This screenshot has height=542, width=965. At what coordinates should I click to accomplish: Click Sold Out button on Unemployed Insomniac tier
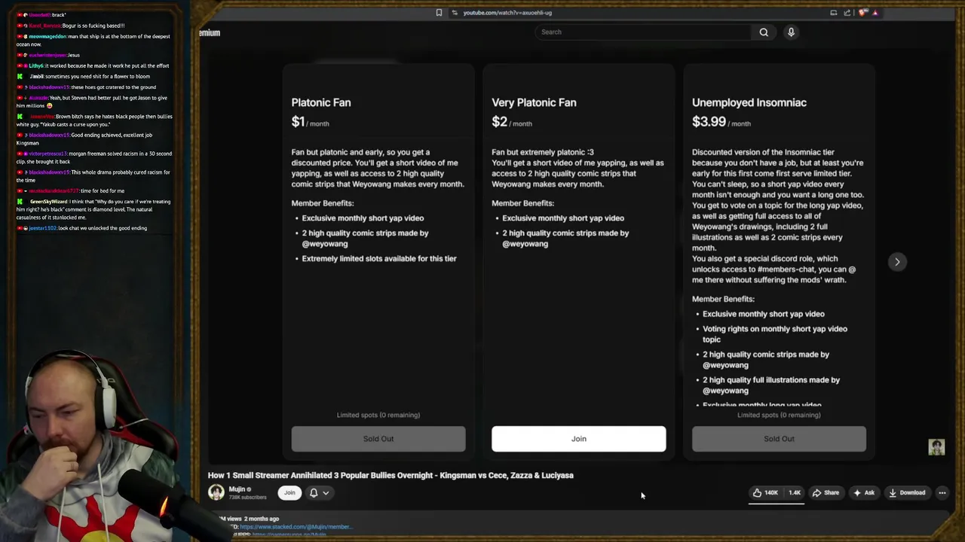click(x=779, y=439)
